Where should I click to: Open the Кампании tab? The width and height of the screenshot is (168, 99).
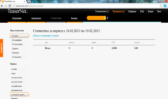click(x=17, y=18)
